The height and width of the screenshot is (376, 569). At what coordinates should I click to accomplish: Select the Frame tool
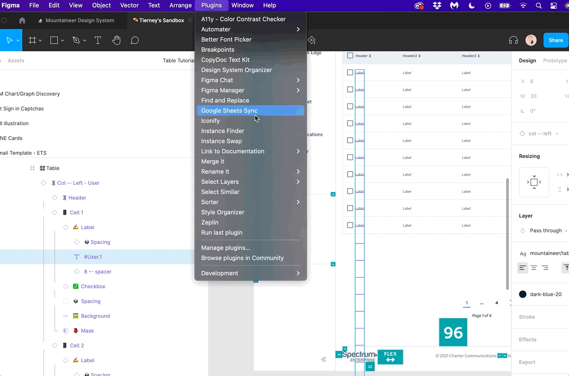click(32, 41)
